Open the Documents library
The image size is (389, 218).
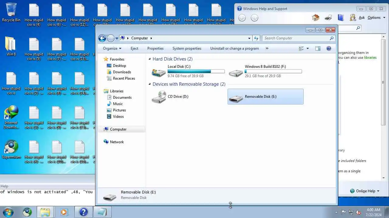click(x=122, y=97)
